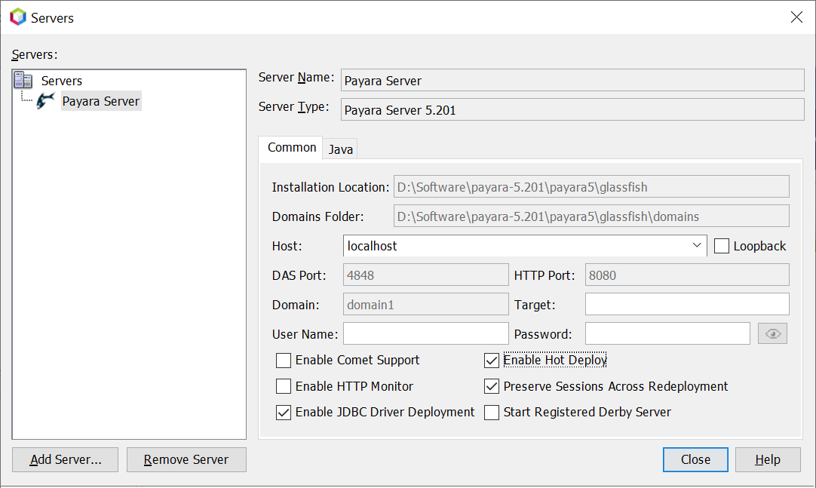Click the NetBeans logo in title bar
Screen dimensions: 816x488
click(x=17, y=17)
